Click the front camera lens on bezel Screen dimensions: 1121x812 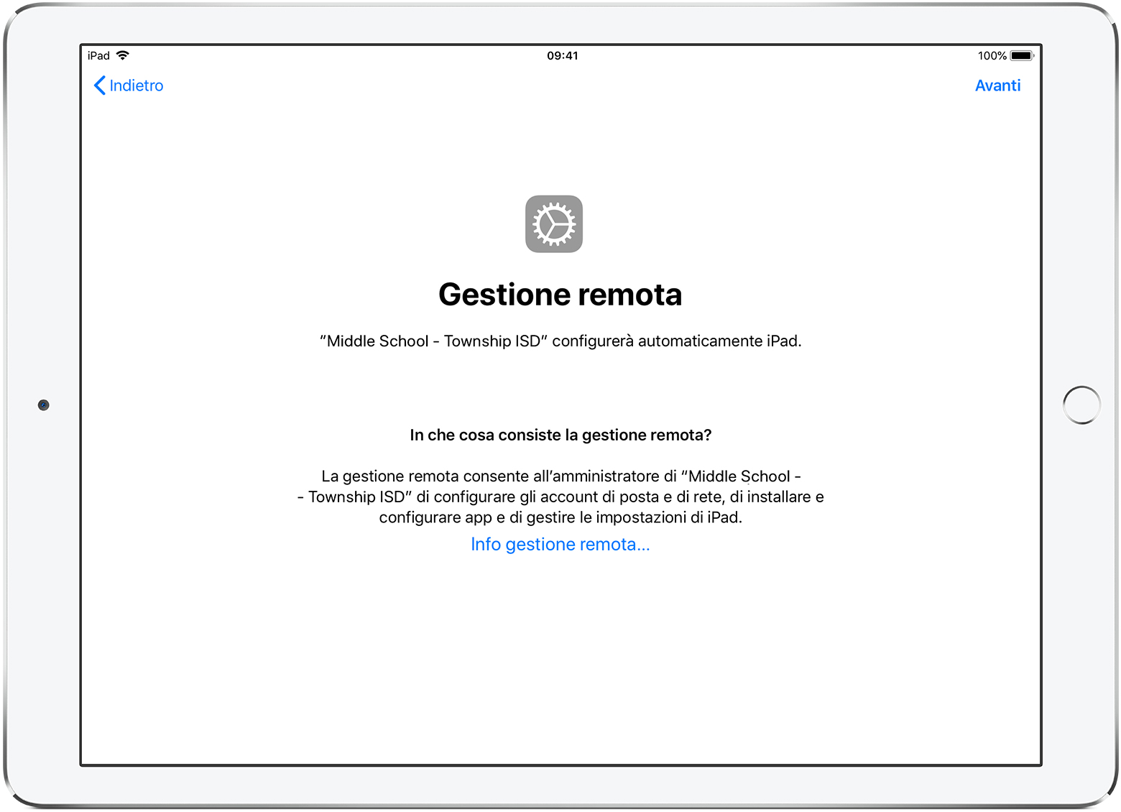[x=43, y=405]
